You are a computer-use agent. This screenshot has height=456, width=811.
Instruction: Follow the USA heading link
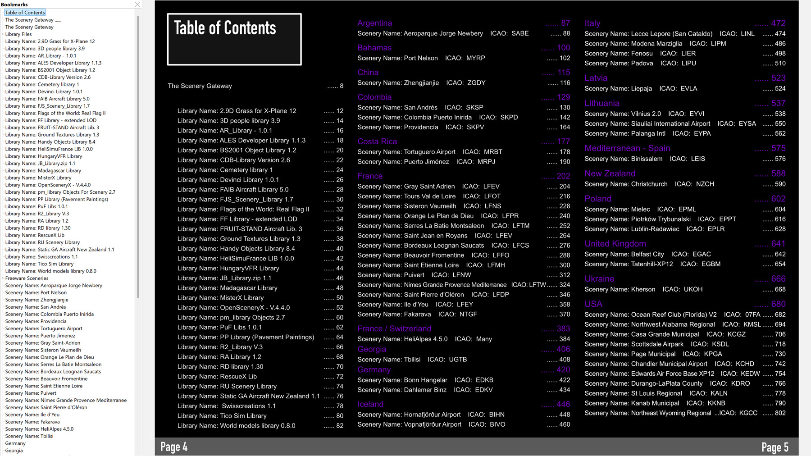pyautogui.click(x=593, y=304)
